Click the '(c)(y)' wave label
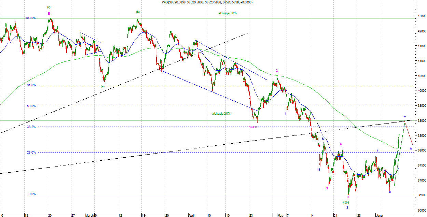The height and width of the screenshot is (217, 427). click(345, 203)
